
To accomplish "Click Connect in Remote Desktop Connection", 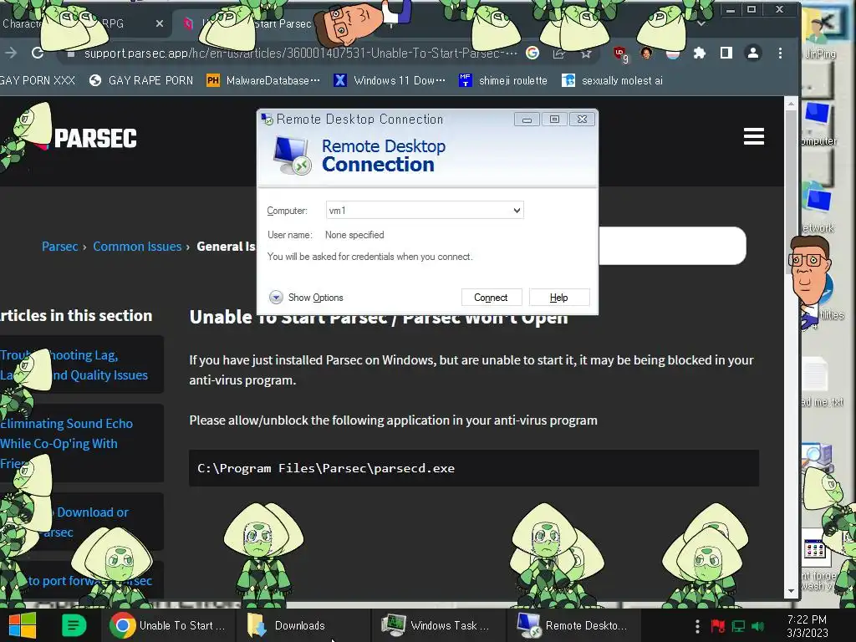I will (x=492, y=298).
